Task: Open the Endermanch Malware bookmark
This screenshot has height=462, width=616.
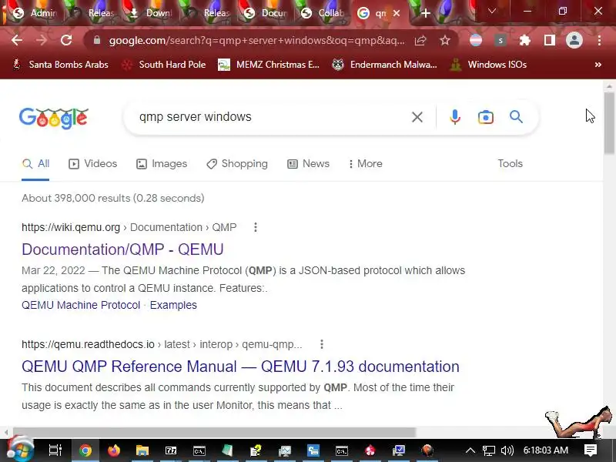Action: tap(384, 65)
